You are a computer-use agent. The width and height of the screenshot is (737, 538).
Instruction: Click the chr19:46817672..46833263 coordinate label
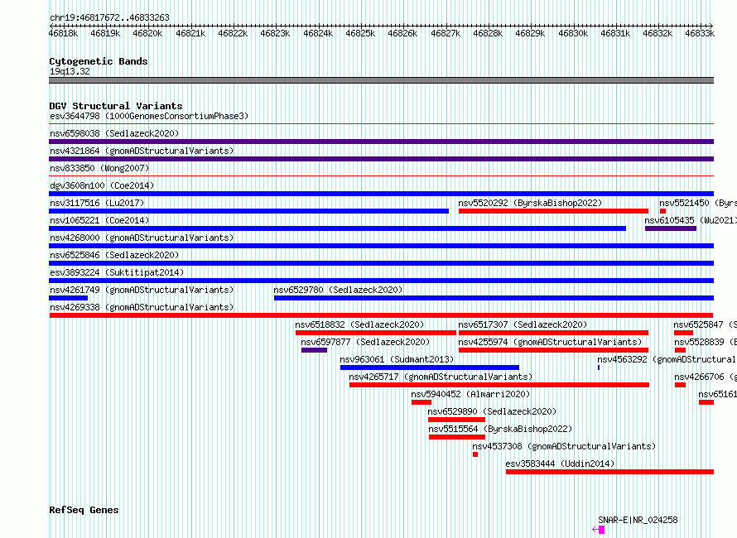click(x=109, y=17)
